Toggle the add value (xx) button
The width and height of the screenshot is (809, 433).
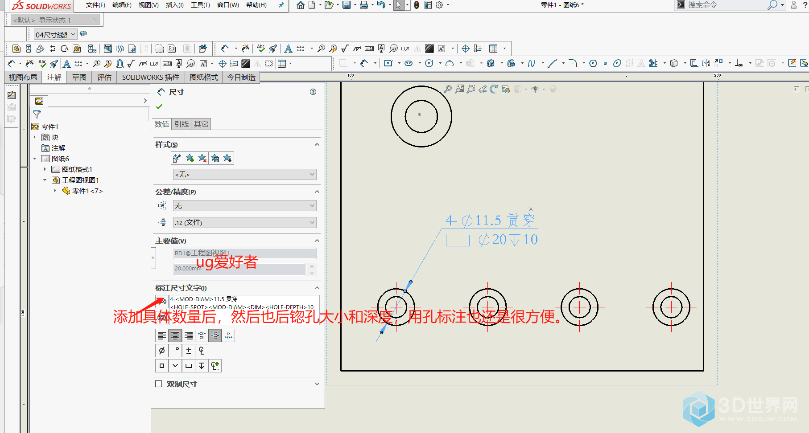(x=161, y=302)
